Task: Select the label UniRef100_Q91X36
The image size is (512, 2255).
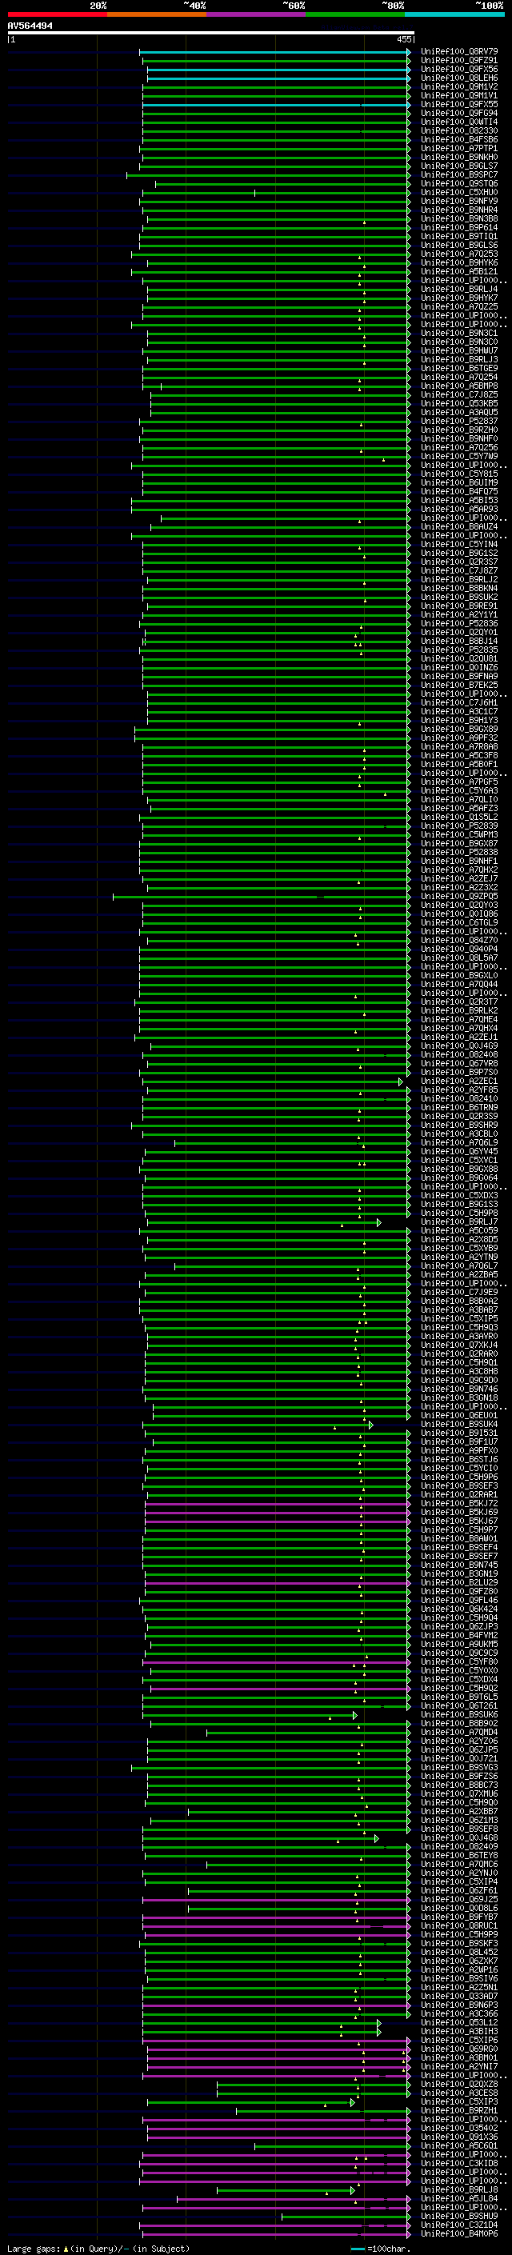Action: [458, 2137]
